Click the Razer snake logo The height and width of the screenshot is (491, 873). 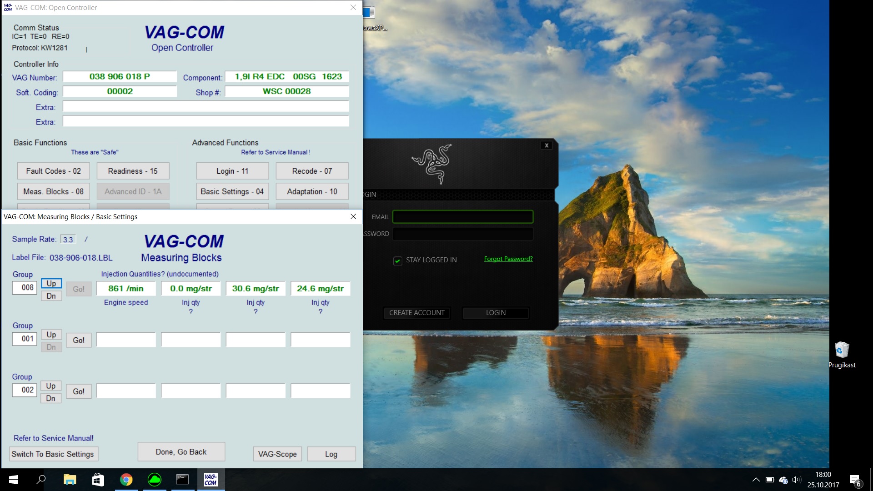(432, 164)
